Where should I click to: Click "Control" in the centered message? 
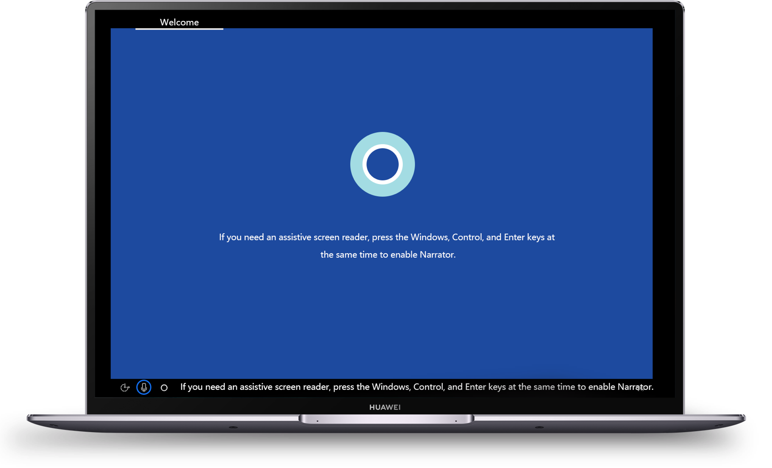(467, 237)
